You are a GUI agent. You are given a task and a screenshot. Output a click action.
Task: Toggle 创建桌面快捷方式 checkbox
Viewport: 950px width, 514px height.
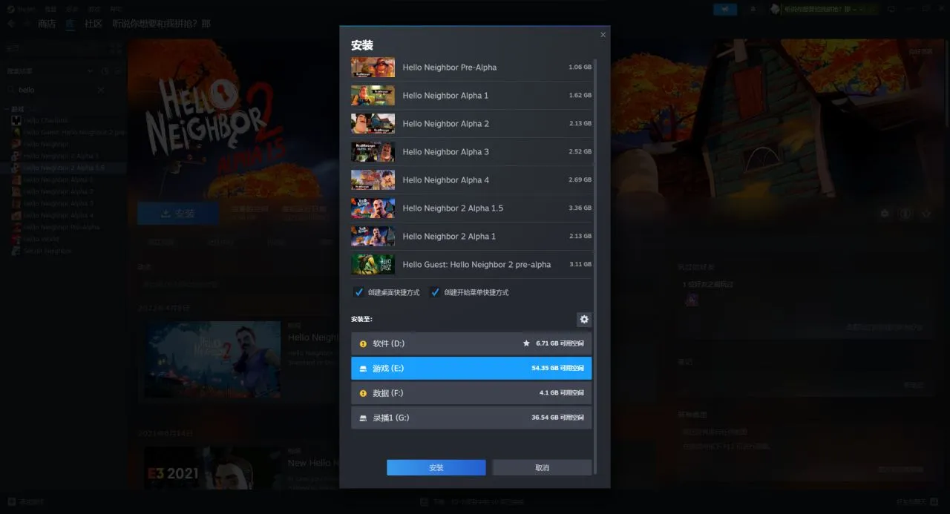pos(358,292)
